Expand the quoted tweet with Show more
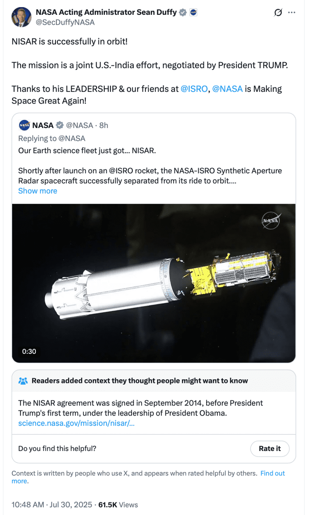 point(38,191)
